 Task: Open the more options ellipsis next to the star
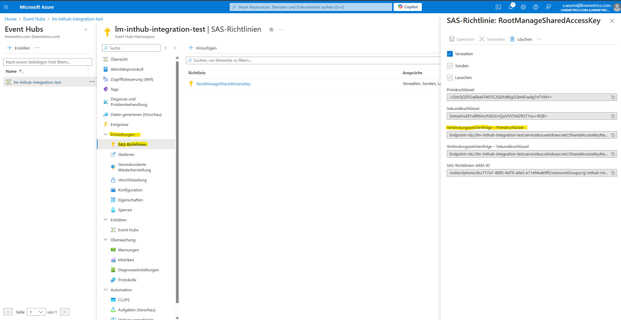[281, 30]
